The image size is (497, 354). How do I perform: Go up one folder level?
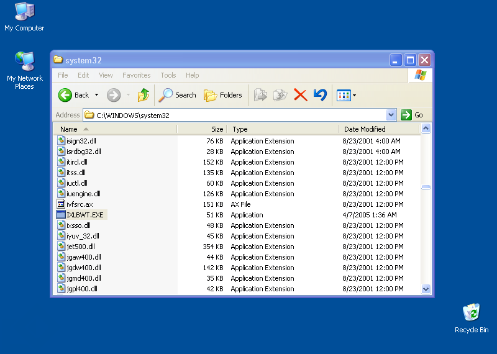tap(144, 95)
